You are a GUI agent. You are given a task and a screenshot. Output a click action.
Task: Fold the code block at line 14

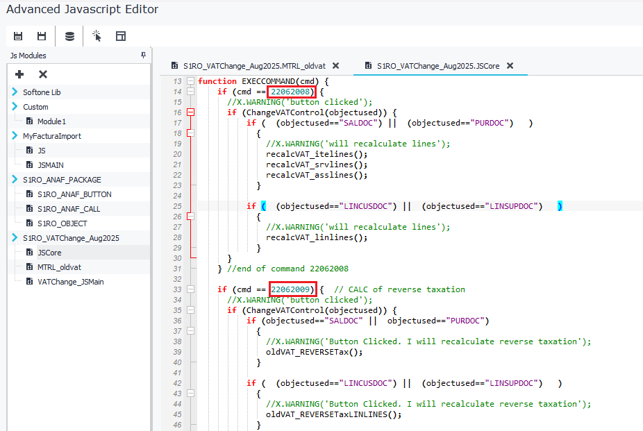(190, 92)
